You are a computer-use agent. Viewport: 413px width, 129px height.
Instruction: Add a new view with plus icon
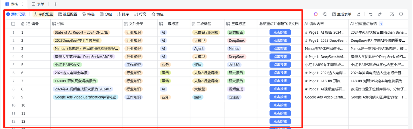point(56,4)
